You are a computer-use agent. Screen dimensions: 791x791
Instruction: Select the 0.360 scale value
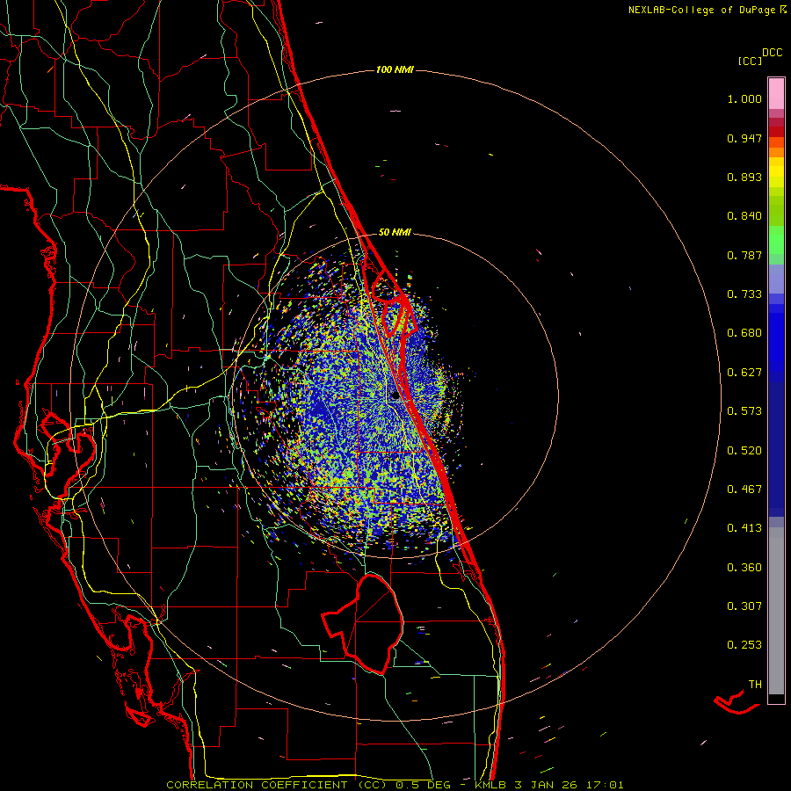tap(744, 568)
